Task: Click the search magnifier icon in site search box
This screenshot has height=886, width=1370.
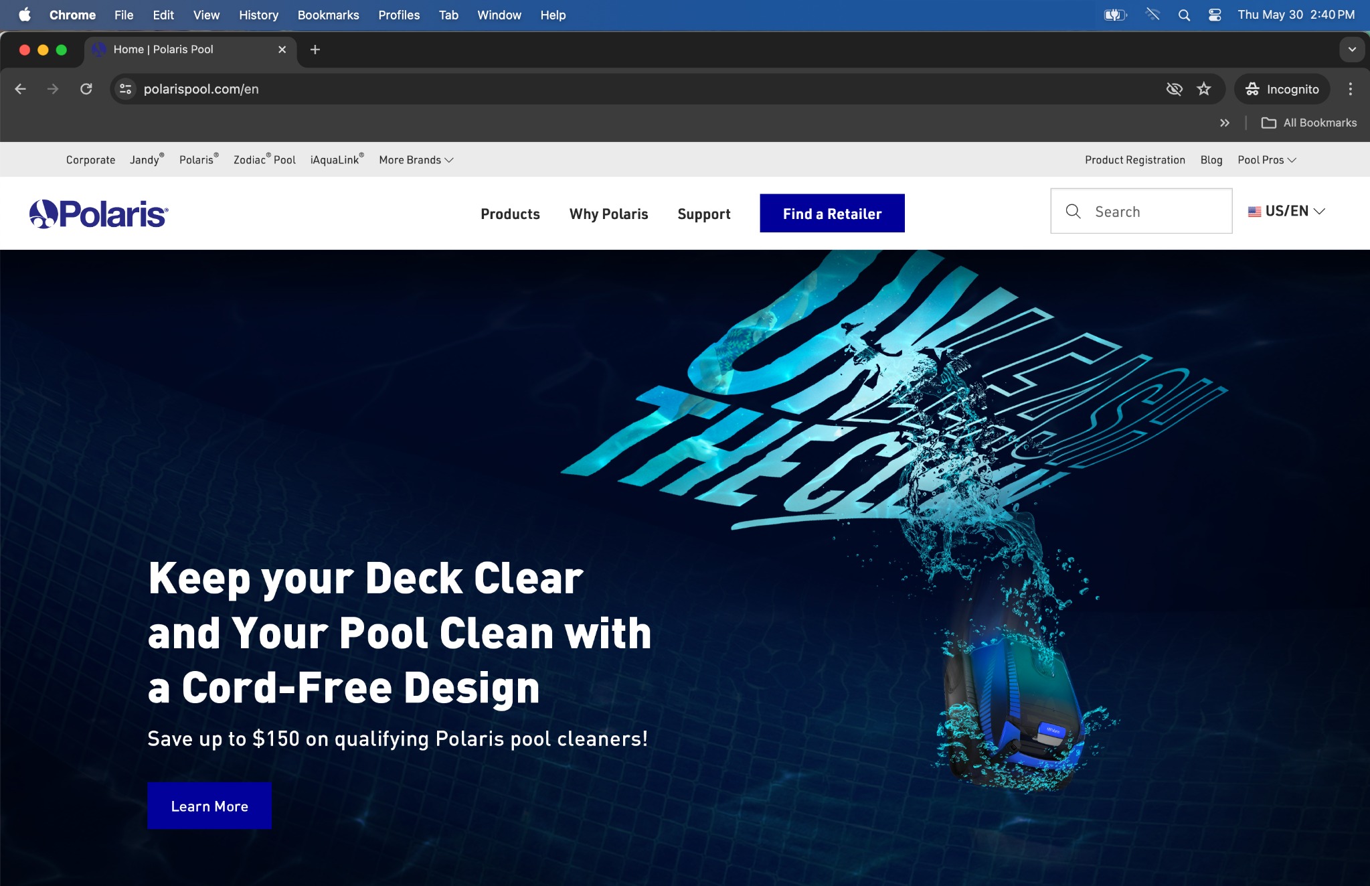Action: click(1073, 212)
